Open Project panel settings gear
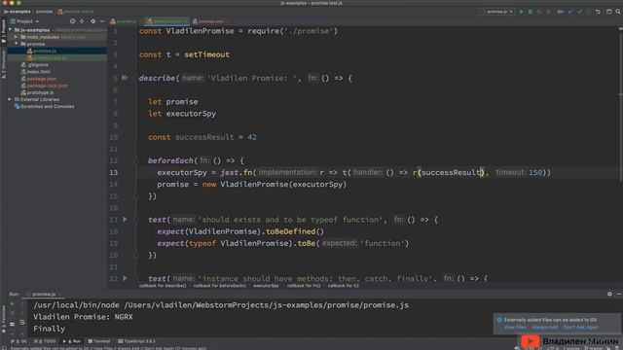Image resolution: width=623 pixels, height=350 pixels. (x=93, y=21)
